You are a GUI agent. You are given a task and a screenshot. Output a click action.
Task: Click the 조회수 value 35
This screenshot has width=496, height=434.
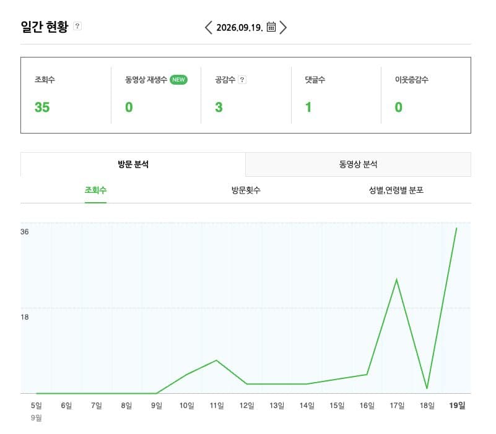pos(42,107)
